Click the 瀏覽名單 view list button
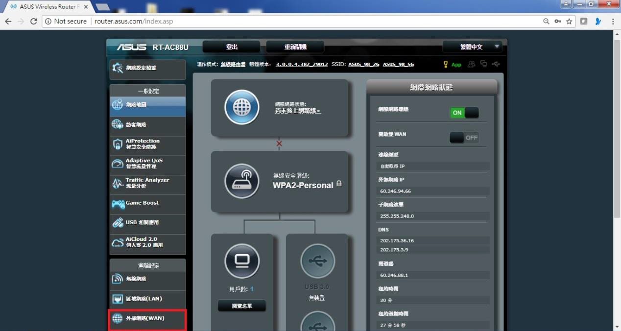This screenshot has width=621, height=331. (x=242, y=306)
